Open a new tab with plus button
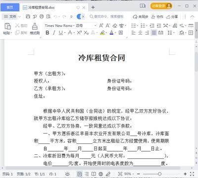198x178 pixels. click(x=93, y=7)
